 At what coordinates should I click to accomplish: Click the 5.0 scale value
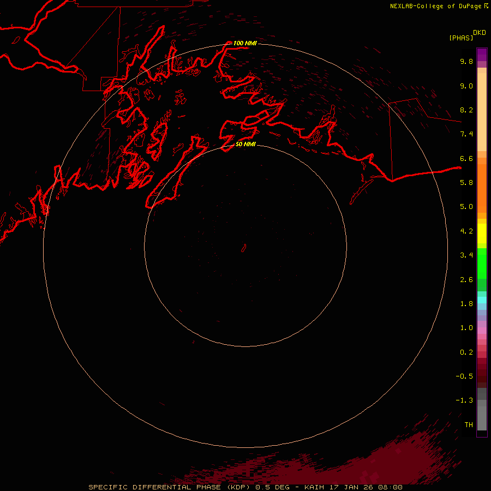tap(466, 207)
